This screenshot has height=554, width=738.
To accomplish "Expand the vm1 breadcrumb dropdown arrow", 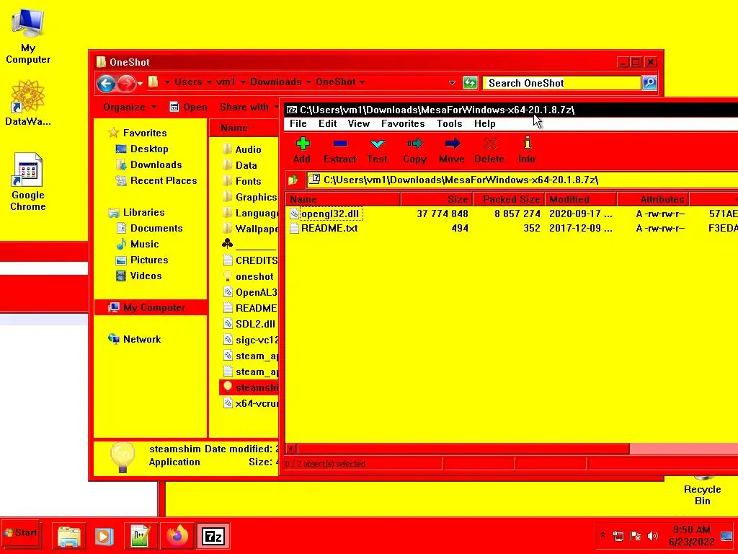I will pyautogui.click(x=243, y=82).
